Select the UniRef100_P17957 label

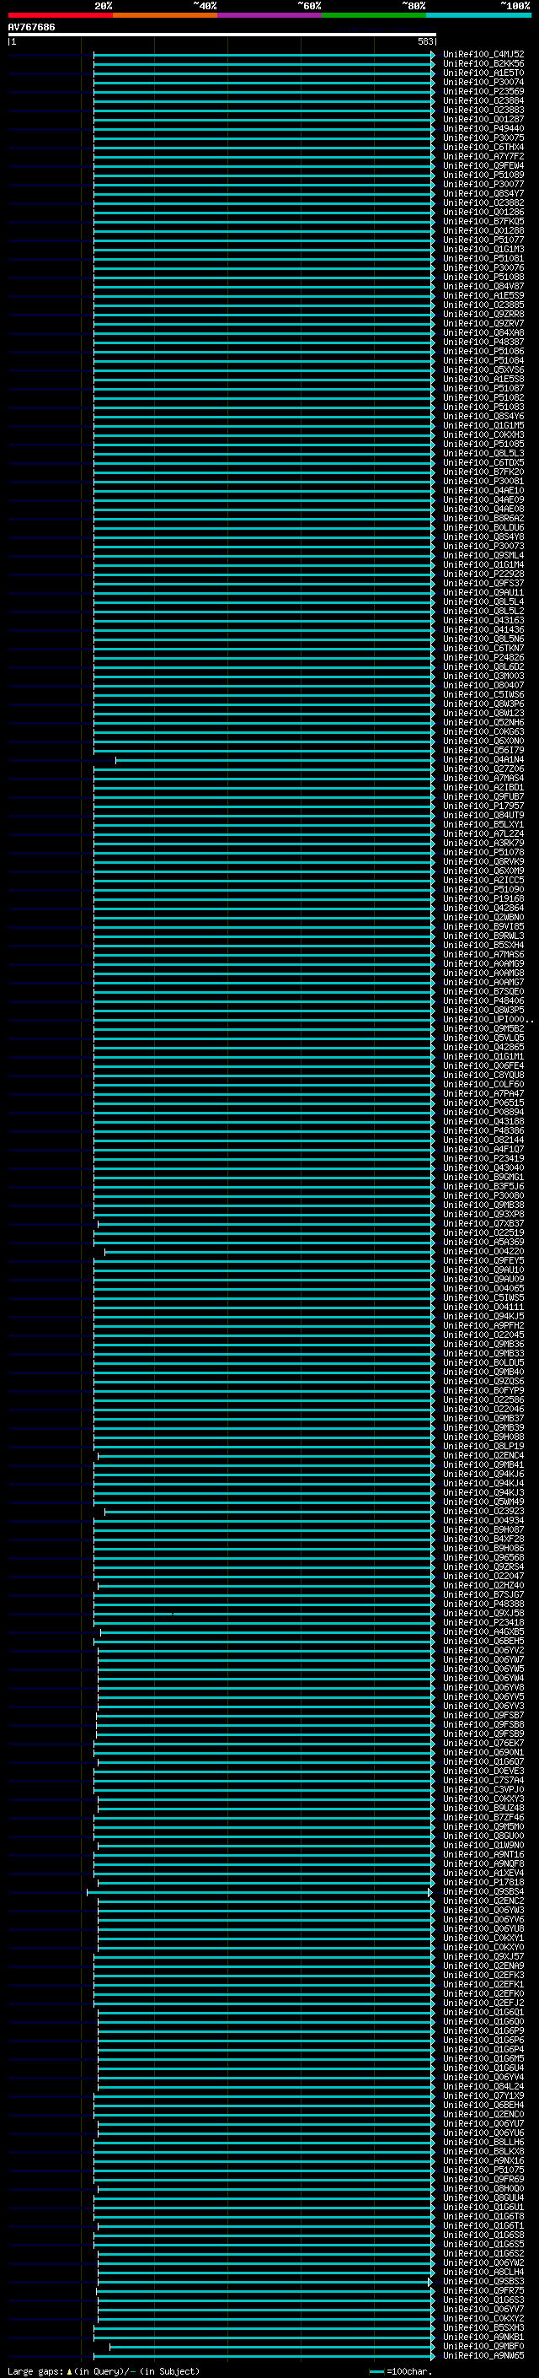click(483, 806)
